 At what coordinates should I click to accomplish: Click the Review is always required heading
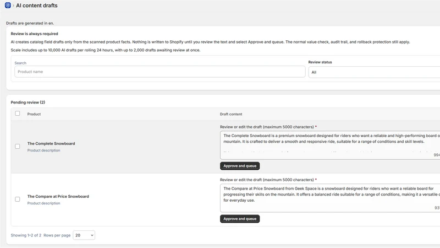click(34, 34)
